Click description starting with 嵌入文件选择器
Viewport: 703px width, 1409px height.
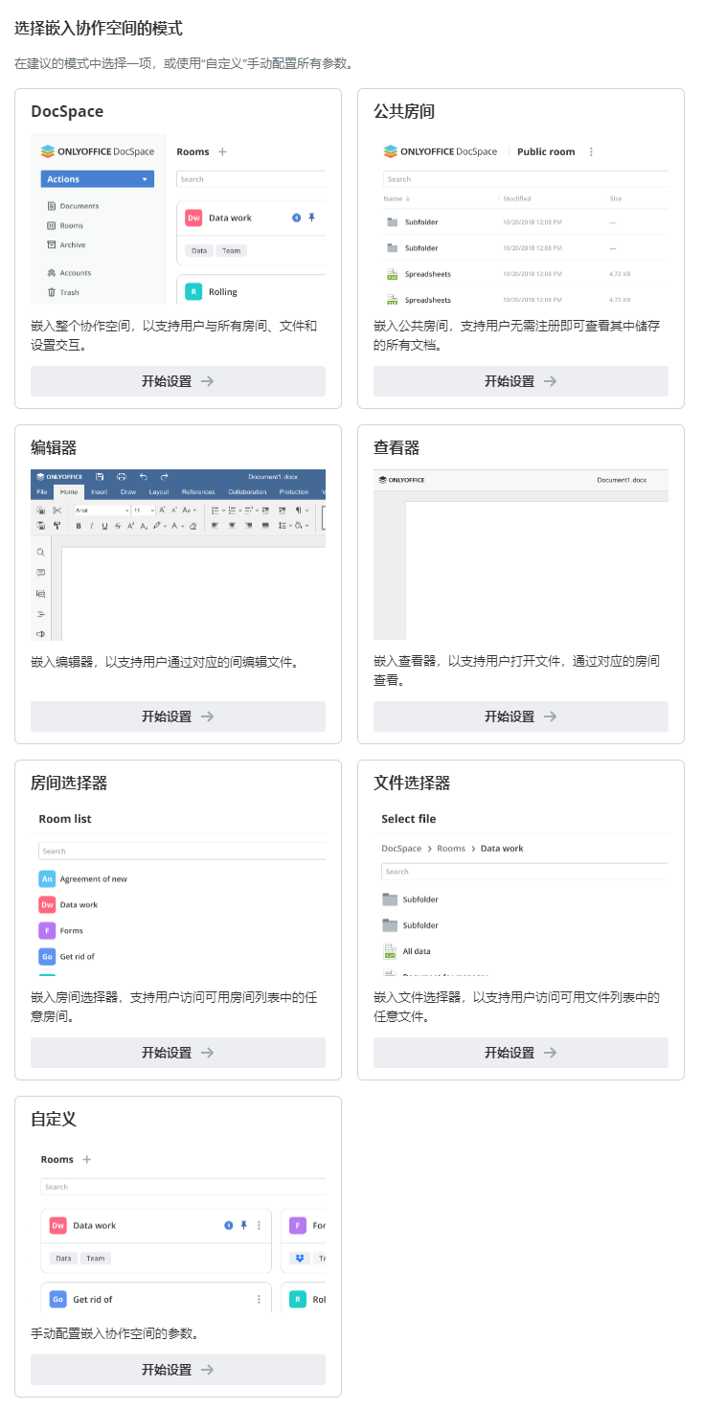point(516,1007)
